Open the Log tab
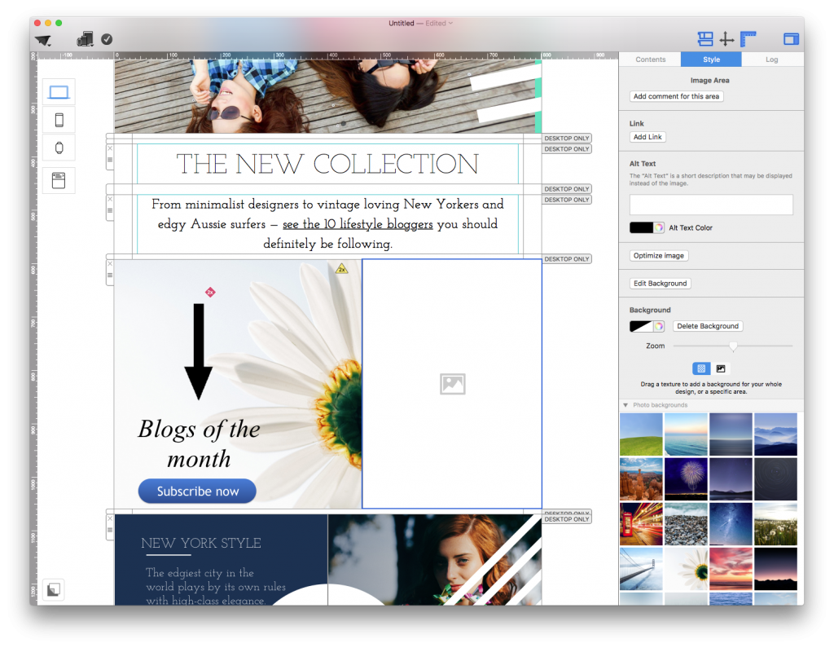 click(x=771, y=59)
